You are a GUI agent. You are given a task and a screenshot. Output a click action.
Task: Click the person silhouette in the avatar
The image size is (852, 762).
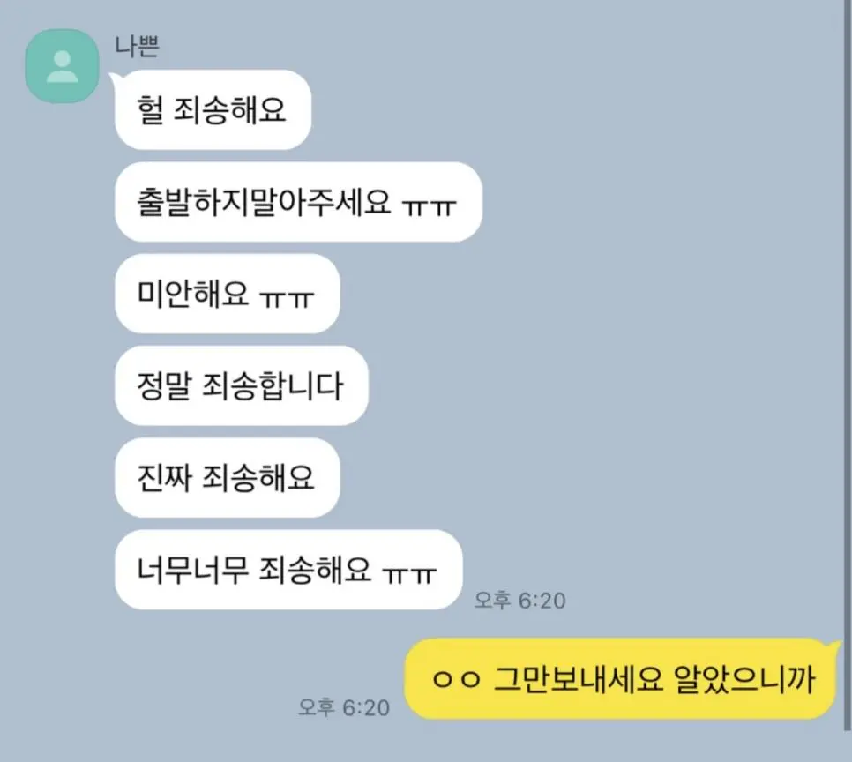[62, 66]
